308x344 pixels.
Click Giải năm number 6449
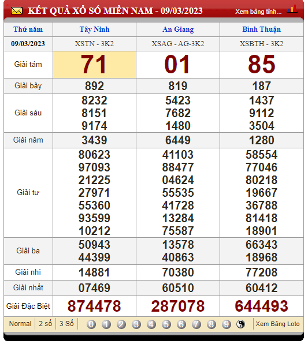(x=178, y=140)
